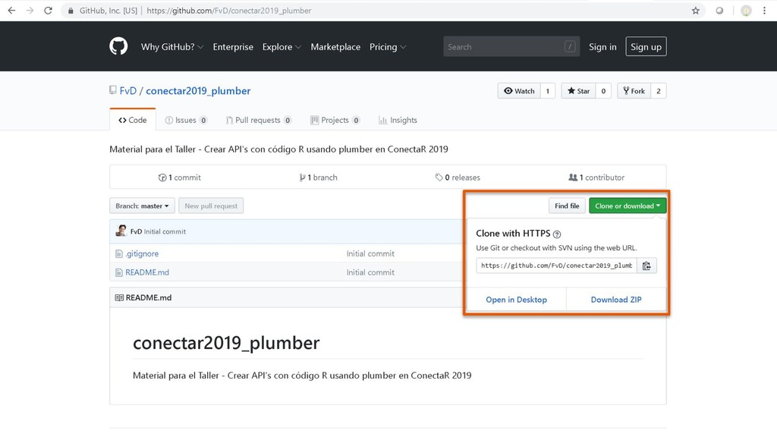Reload the page with refresh icon

click(x=48, y=11)
